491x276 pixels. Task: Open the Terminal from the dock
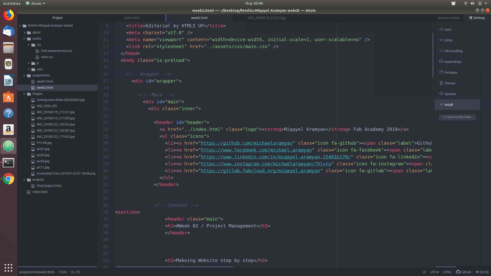click(8, 163)
